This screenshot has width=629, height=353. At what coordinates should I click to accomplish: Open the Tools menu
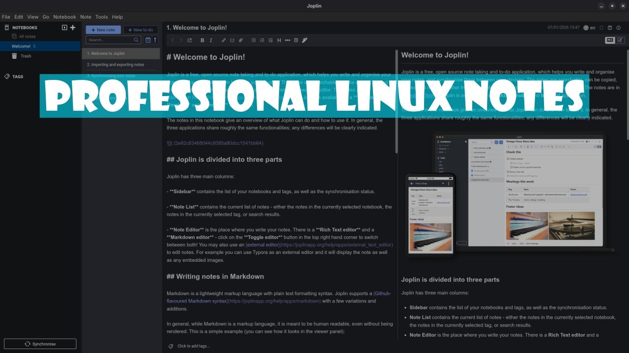[x=102, y=17]
